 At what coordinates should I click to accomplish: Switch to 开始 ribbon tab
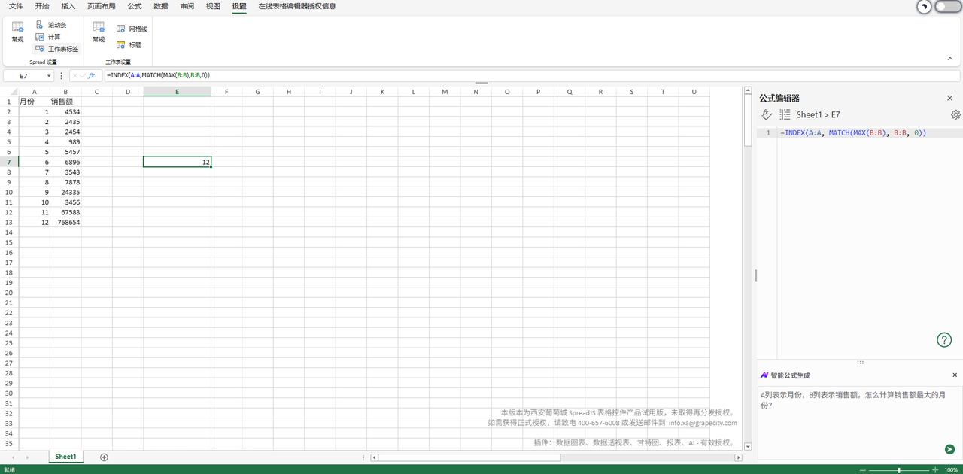tap(42, 6)
